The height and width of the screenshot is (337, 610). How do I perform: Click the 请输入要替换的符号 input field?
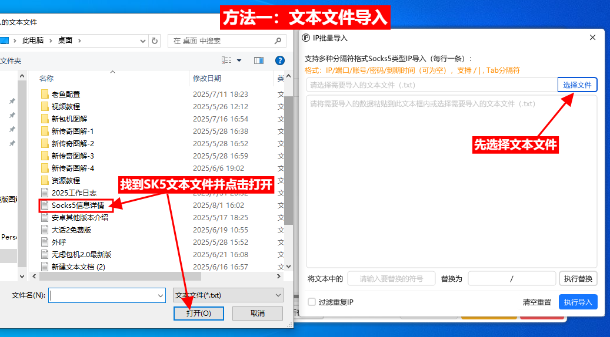391,279
